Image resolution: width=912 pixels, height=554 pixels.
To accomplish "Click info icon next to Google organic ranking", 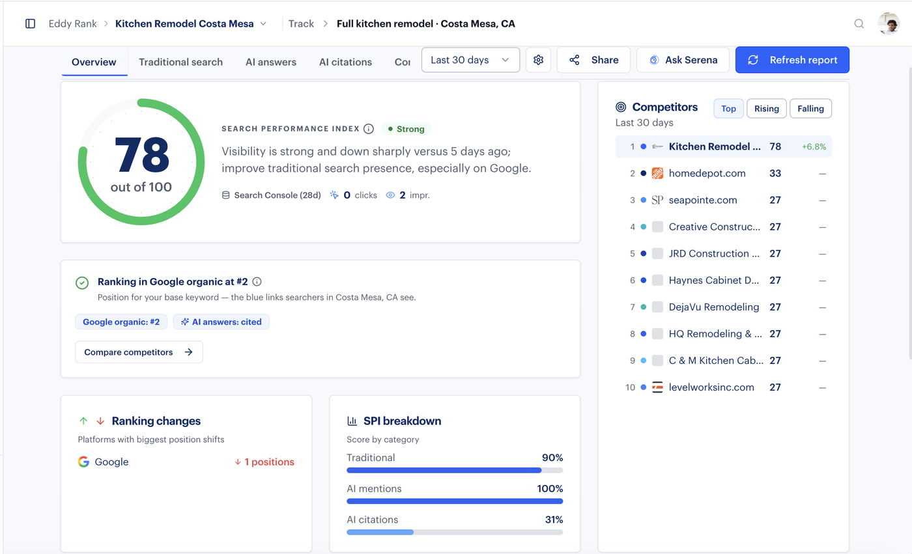I will (x=257, y=282).
